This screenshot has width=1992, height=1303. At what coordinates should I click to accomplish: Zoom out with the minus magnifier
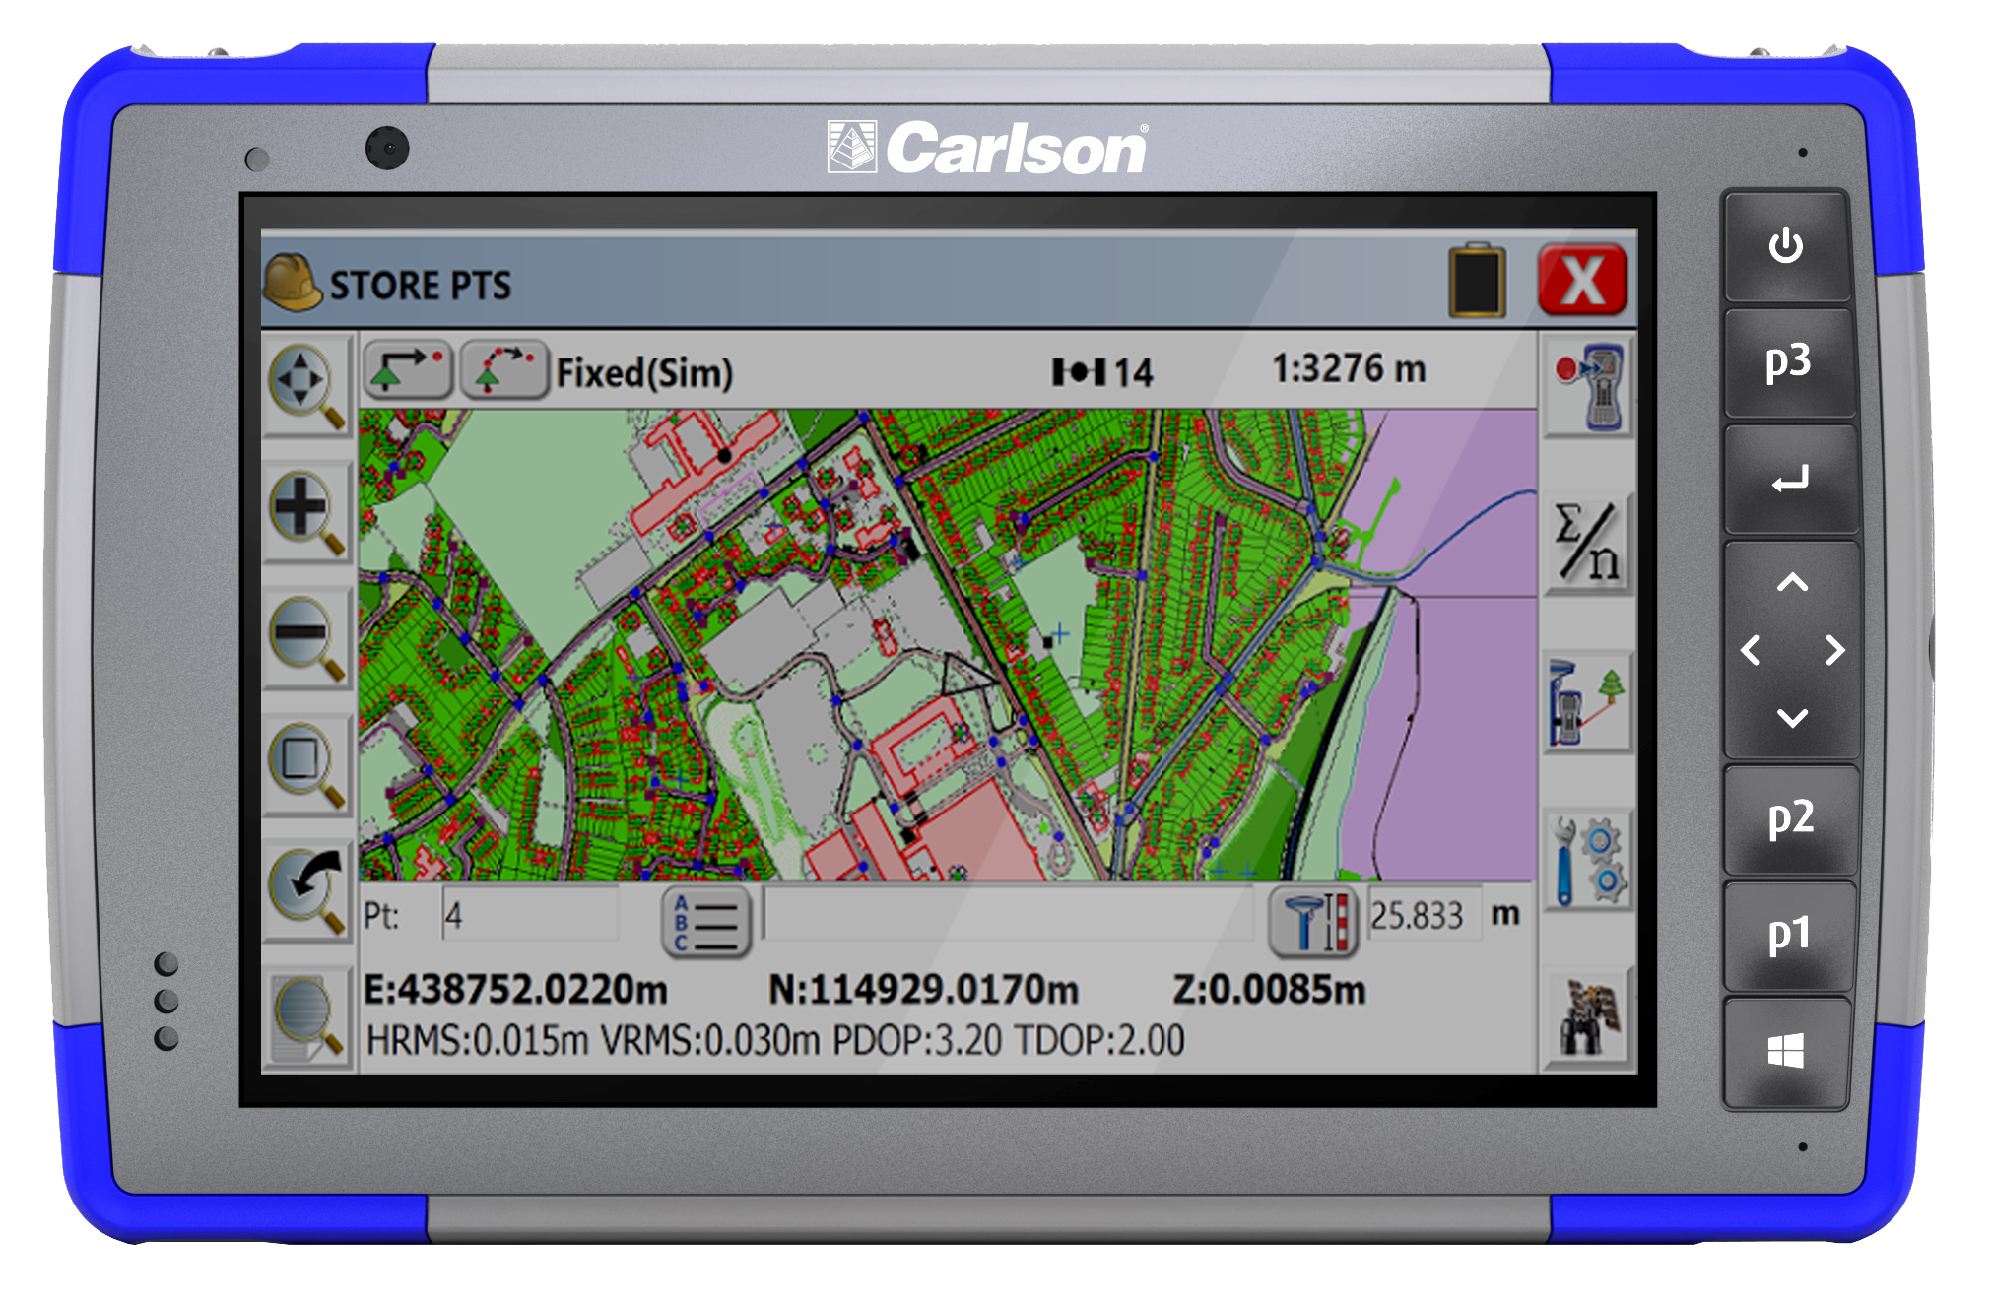coord(307,639)
